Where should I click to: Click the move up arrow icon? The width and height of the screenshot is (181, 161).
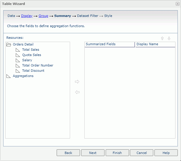(x=163, y=38)
